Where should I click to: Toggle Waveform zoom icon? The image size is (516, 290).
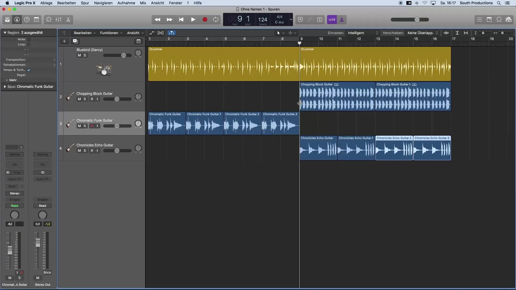pyautogui.click(x=446, y=33)
